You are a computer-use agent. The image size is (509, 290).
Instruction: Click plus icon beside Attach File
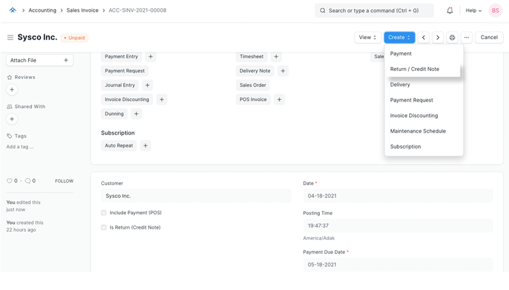tap(66, 60)
